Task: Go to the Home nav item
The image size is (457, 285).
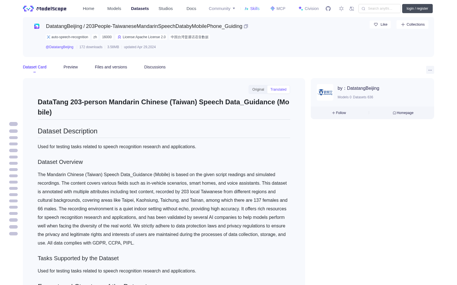Action: click(x=89, y=9)
